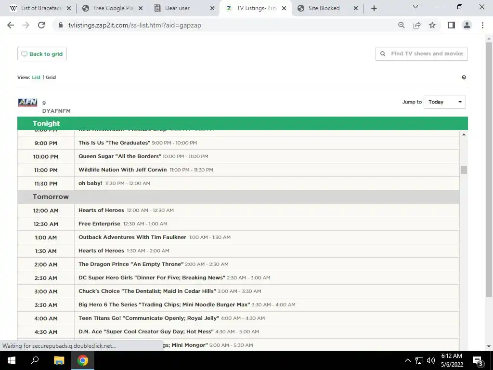
Task: Bookmark this page with the star
Action: (432, 25)
